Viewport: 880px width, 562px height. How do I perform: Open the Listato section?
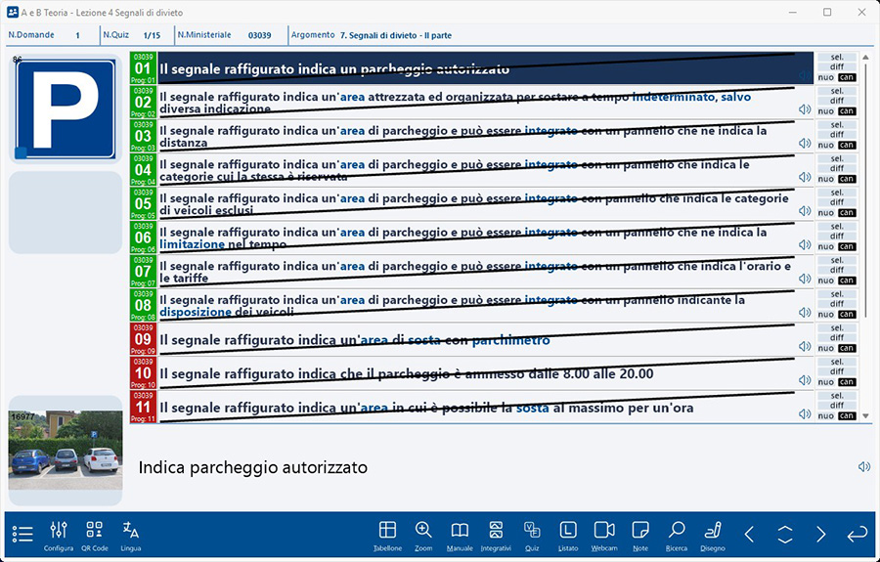coord(568,534)
